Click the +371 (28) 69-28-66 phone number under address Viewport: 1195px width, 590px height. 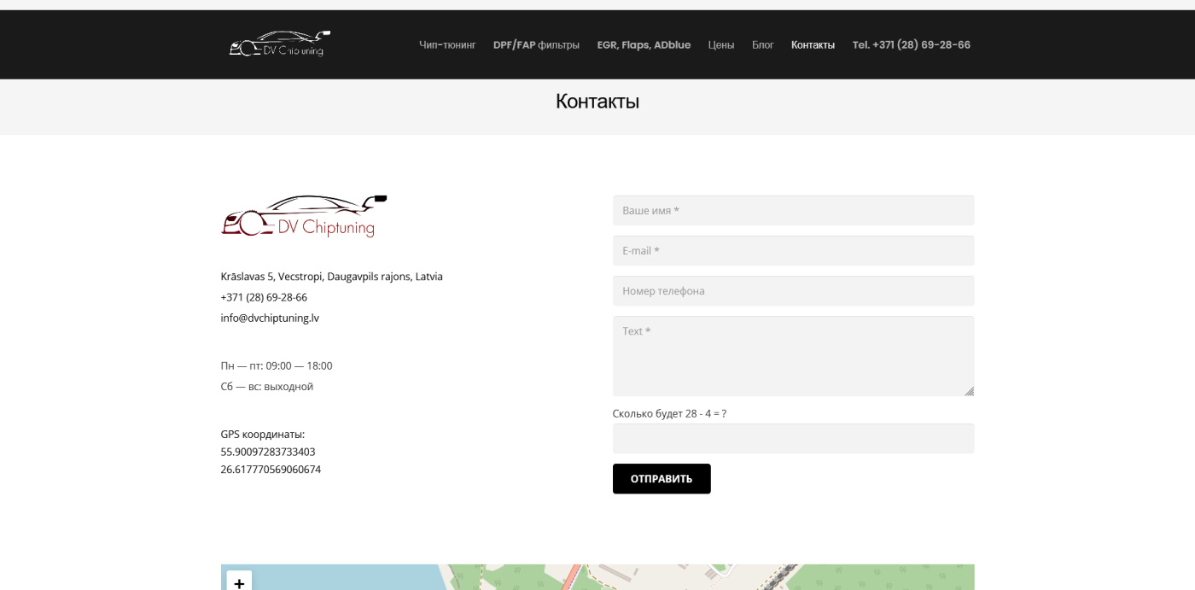pyautogui.click(x=264, y=297)
